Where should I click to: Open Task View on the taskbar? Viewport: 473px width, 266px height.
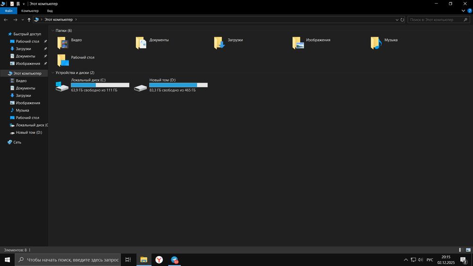[128, 259]
